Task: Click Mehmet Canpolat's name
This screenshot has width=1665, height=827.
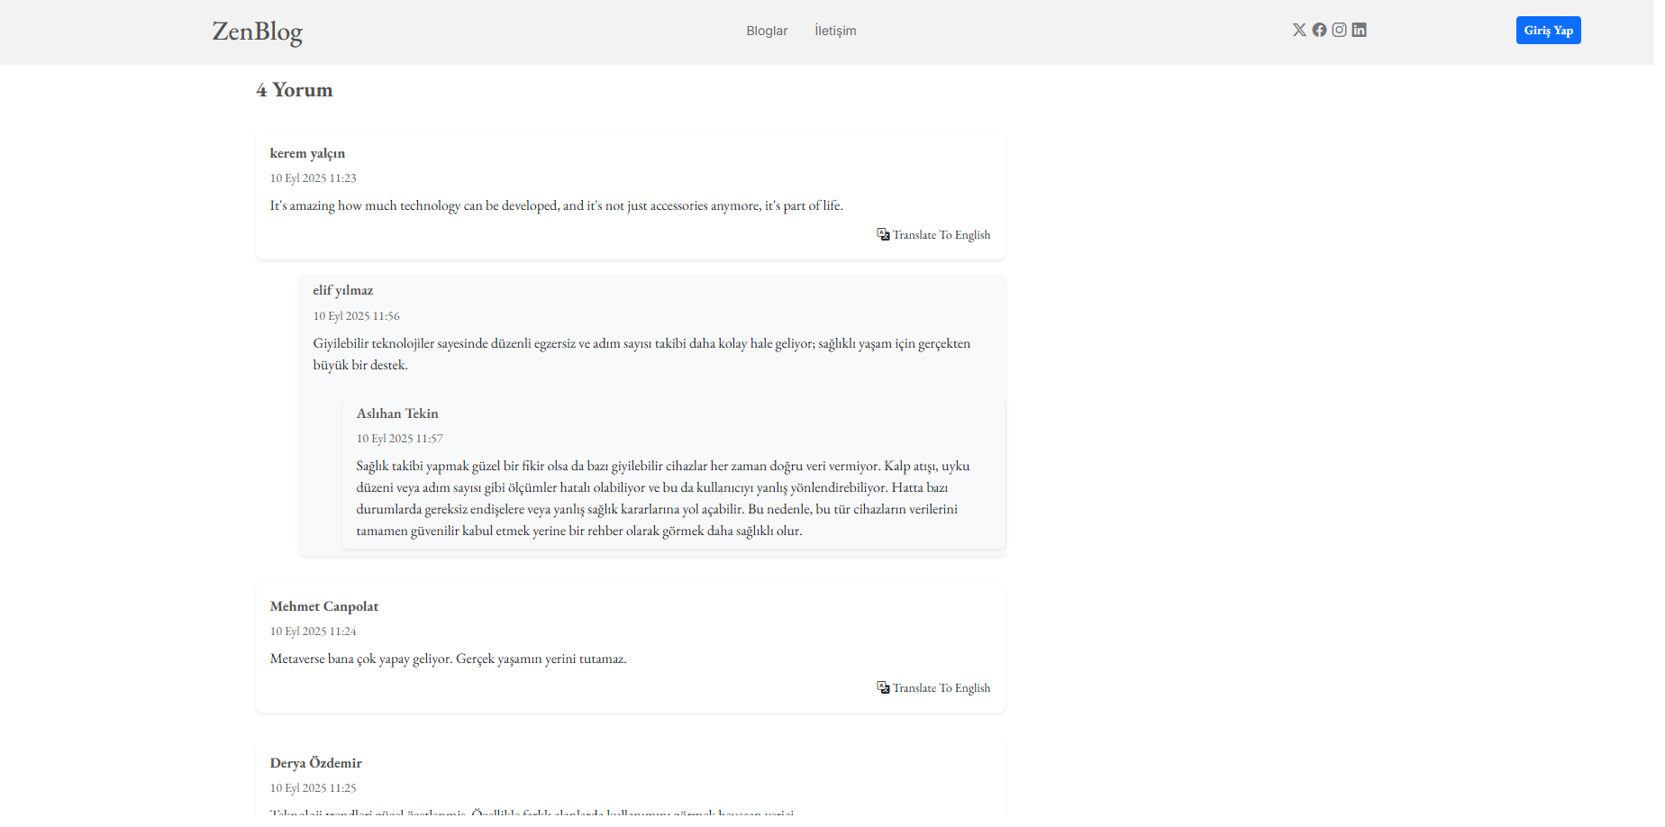Action: pyautogui.click(x=324, y=606)
